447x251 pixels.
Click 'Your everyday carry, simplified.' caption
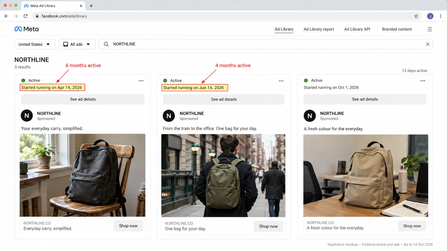[52, 129]
